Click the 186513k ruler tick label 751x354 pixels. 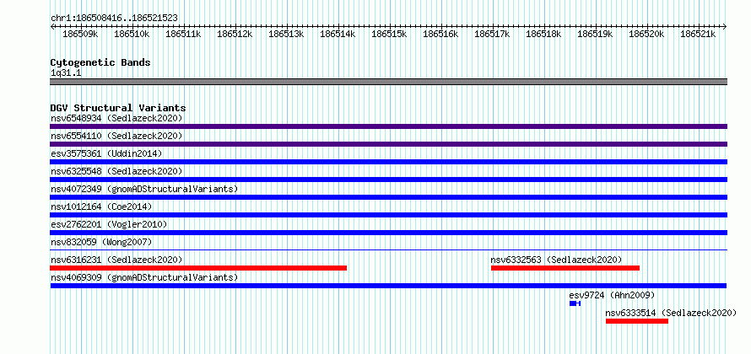(x=286, y=34)
